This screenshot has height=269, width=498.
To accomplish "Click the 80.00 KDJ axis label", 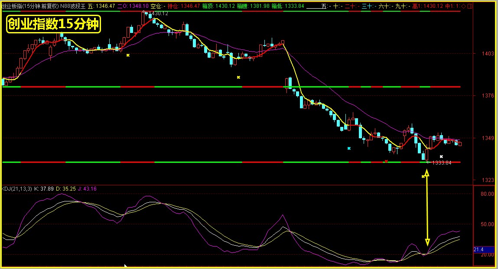I will pyautogui.click(x=487, y=194).
